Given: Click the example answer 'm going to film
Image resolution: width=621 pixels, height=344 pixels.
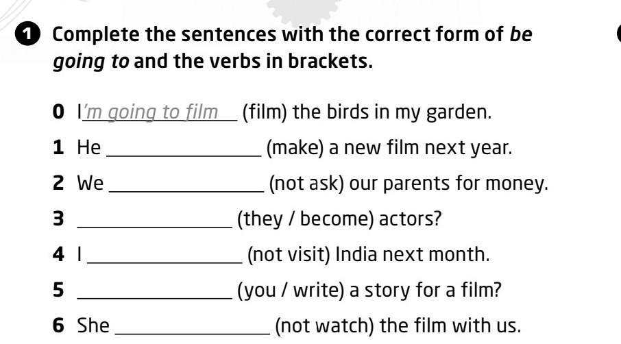Looking at the screenshot, I should click(150, 112).
